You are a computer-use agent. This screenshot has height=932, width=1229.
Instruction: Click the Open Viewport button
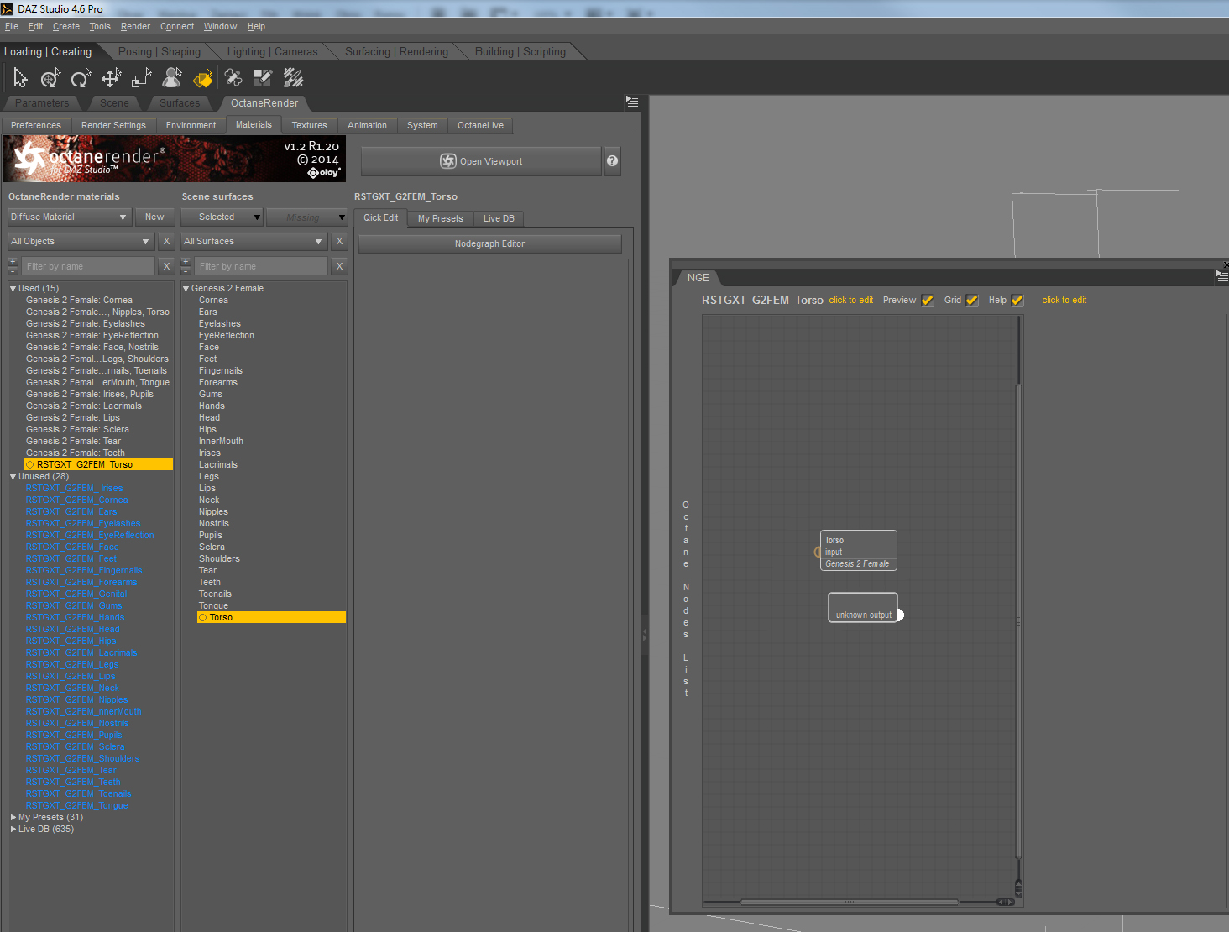point(481,161)
